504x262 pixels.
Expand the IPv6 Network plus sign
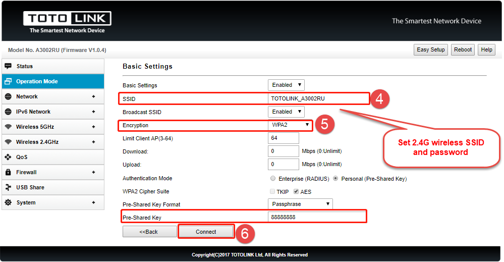(x=93, y=112)
